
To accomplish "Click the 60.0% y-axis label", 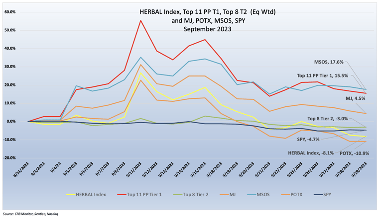I will (11, 12).
